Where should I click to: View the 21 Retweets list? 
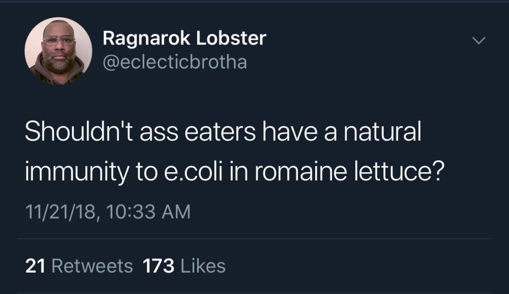click(x=79, y=266)
